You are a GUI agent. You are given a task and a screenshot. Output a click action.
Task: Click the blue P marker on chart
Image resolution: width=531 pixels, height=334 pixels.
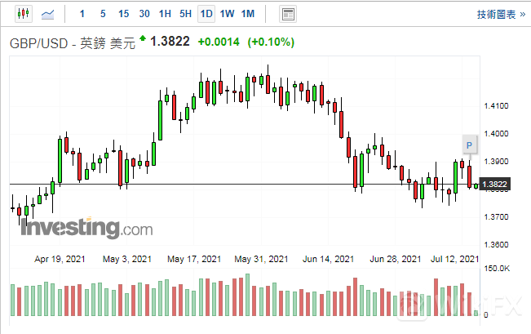pyautogui.click(x=469, y=145)
